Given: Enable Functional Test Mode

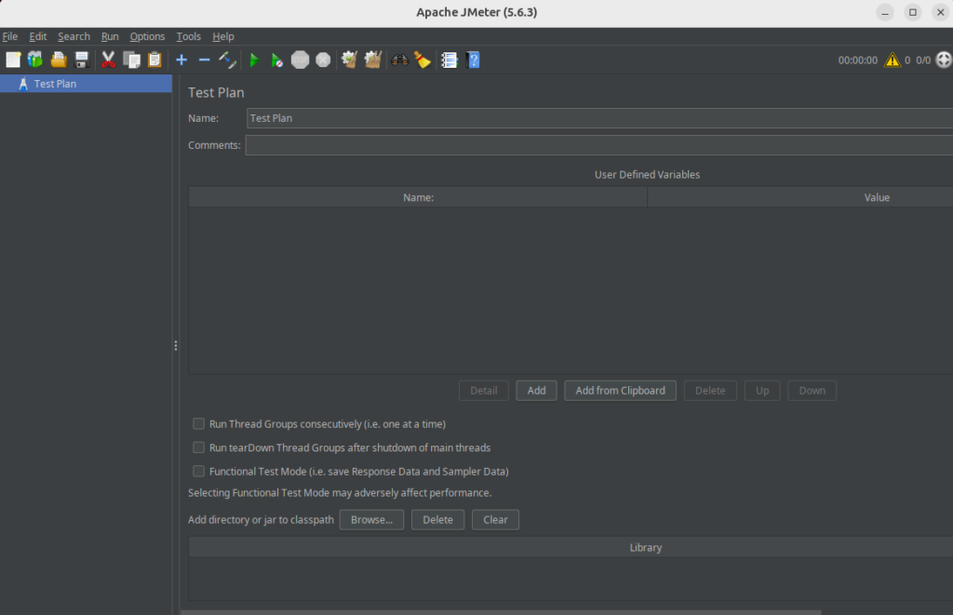Looking at the screenshot, I should click(198, 471).
